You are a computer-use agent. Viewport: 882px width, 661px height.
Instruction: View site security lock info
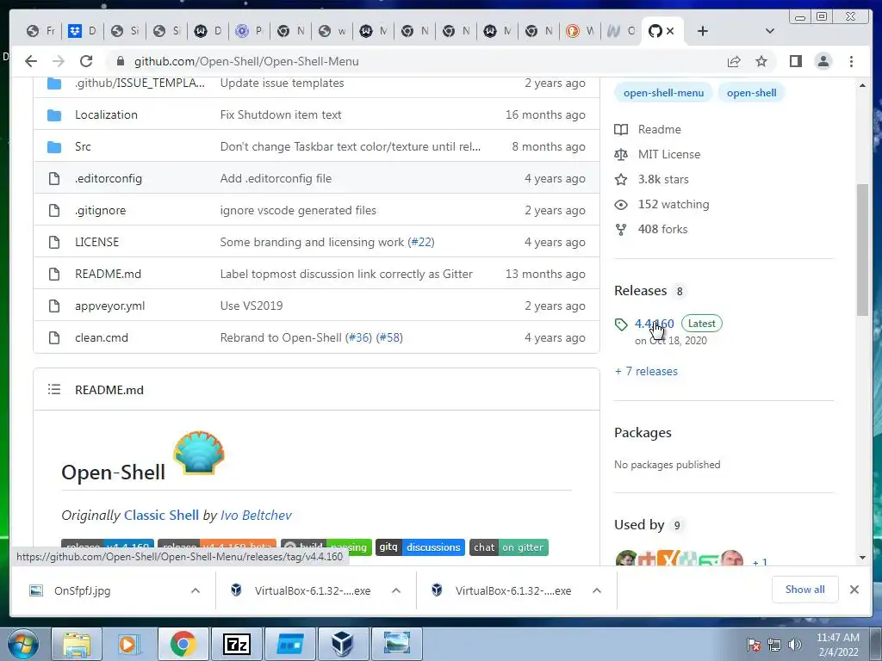pyautogui.click(x=120, y=61)
